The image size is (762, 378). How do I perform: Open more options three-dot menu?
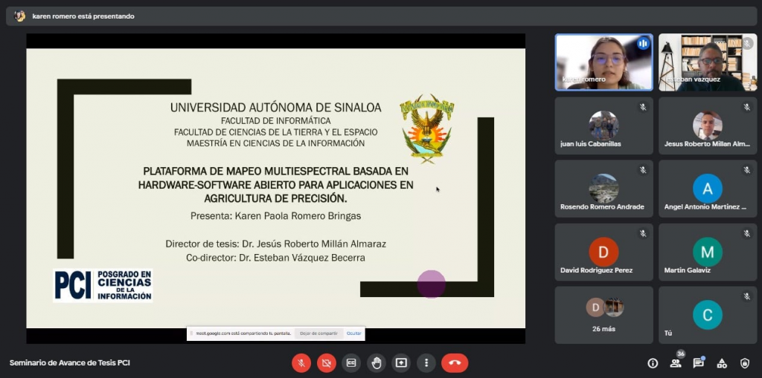click(x=426, y=363)
